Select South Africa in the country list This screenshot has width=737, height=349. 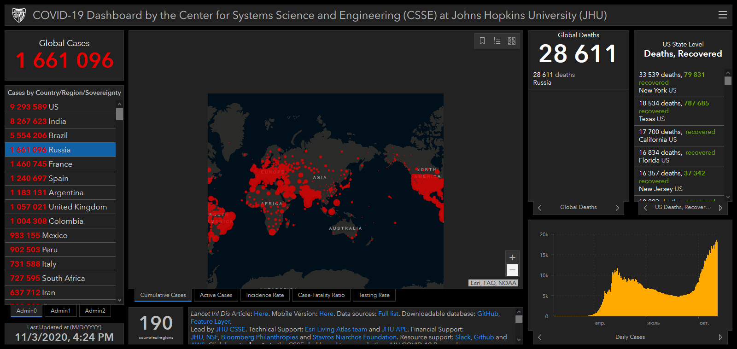(60, 278)
